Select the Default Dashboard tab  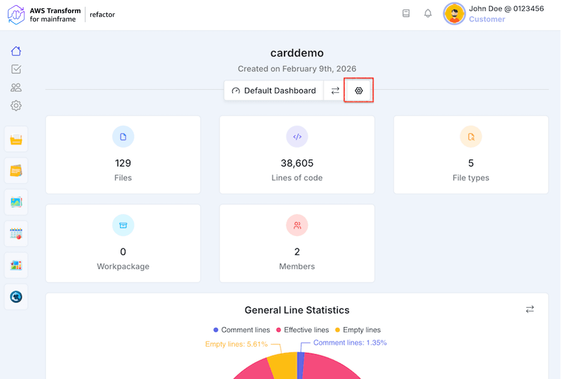[274, 91]
